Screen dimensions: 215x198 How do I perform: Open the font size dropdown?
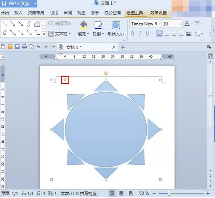pyautogui.click(x=180, y=24)
